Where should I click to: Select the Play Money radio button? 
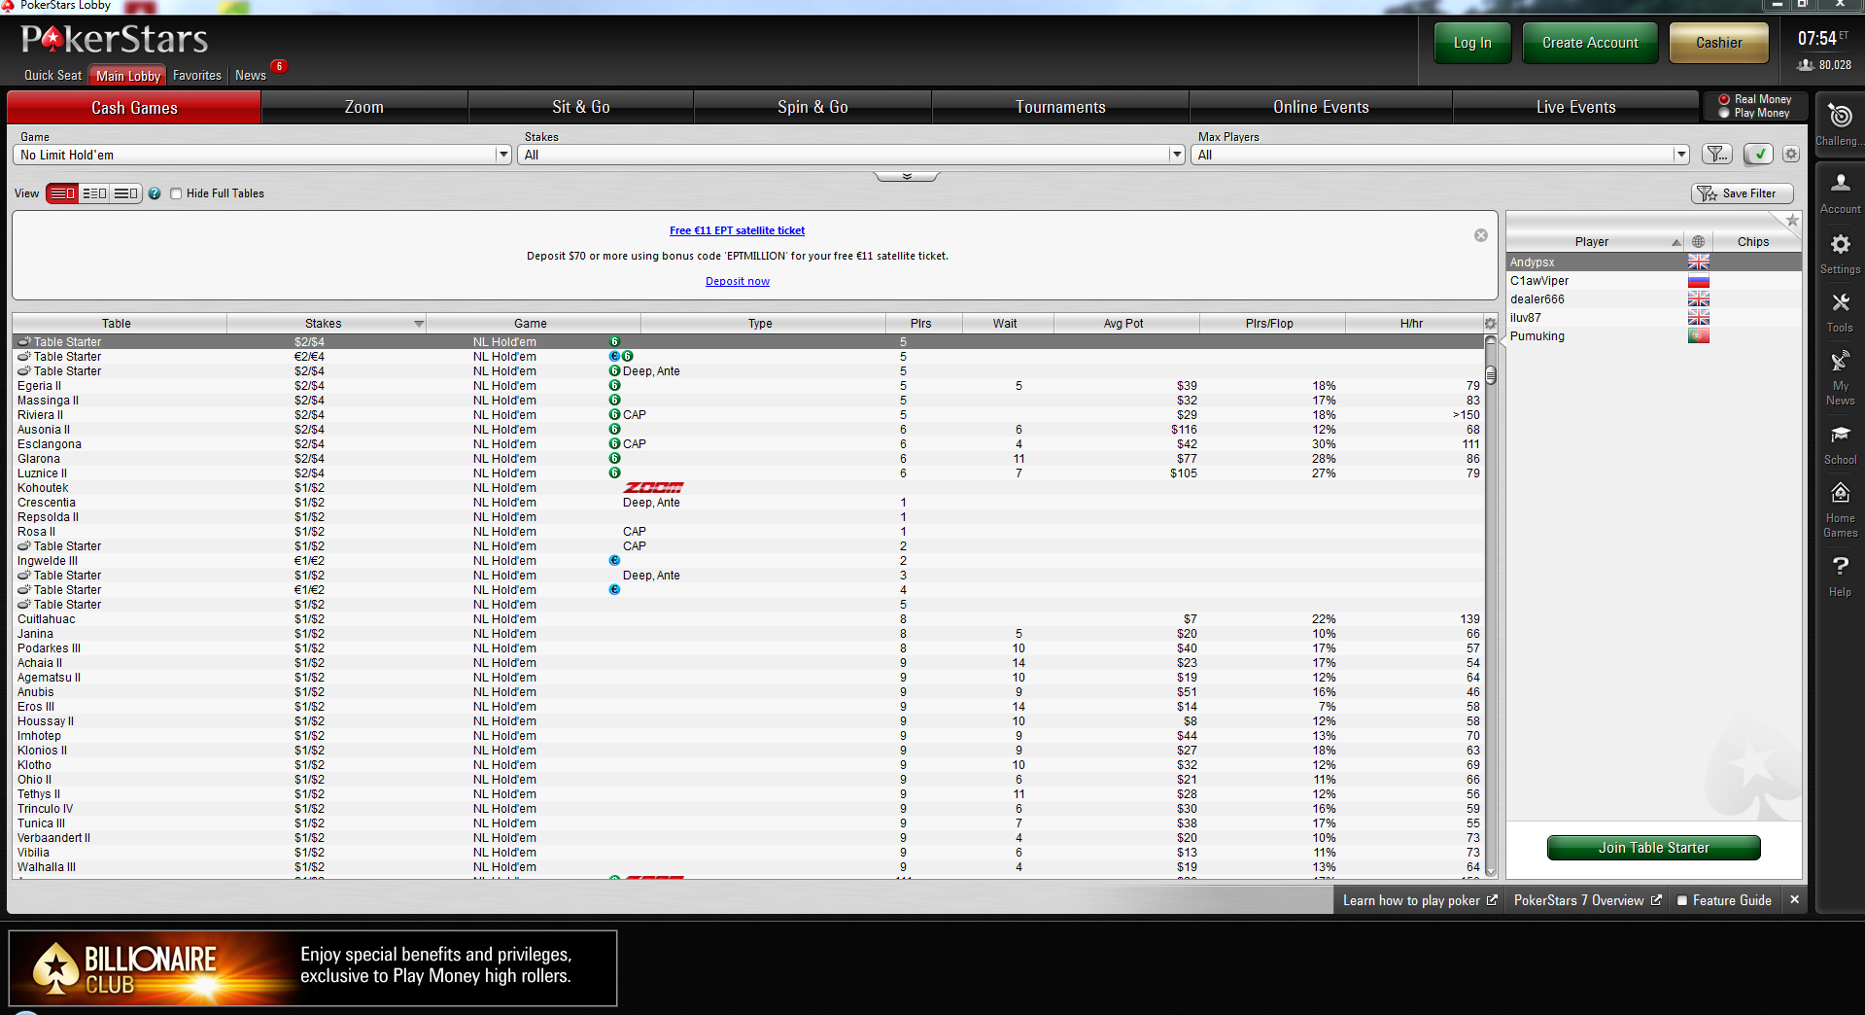(x=1724, y=113)
